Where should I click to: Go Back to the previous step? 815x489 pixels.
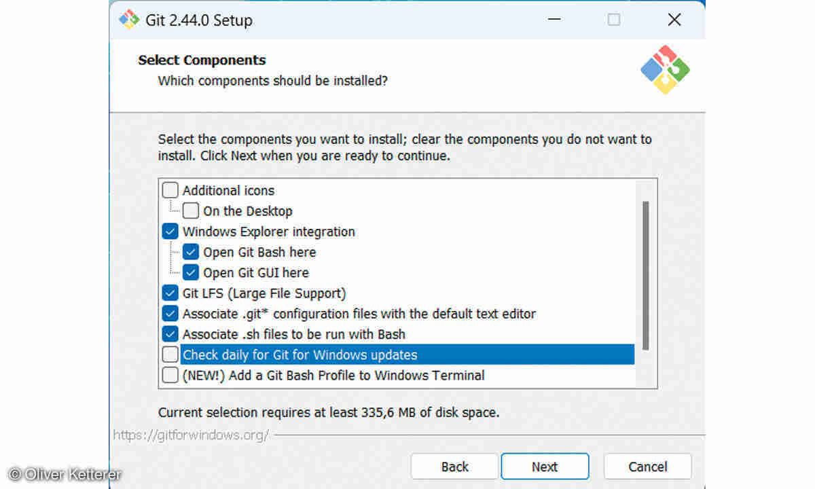click(454, 467)
